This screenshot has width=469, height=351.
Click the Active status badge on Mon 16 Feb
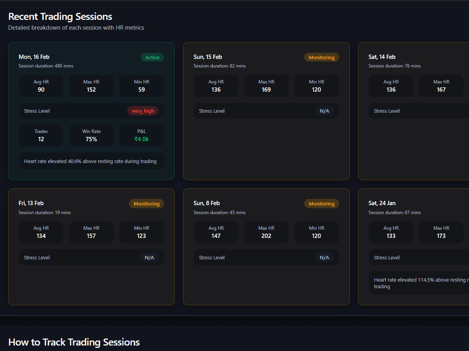coord(152,57)
